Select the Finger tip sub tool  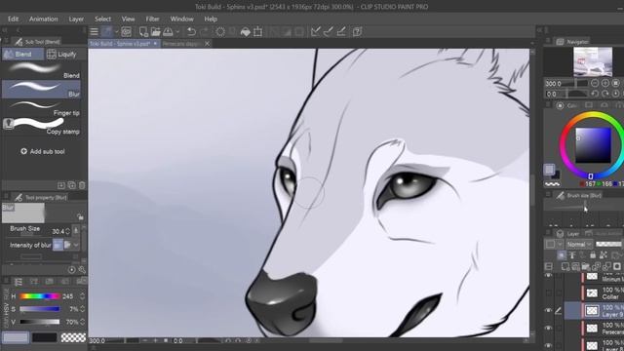41,107
